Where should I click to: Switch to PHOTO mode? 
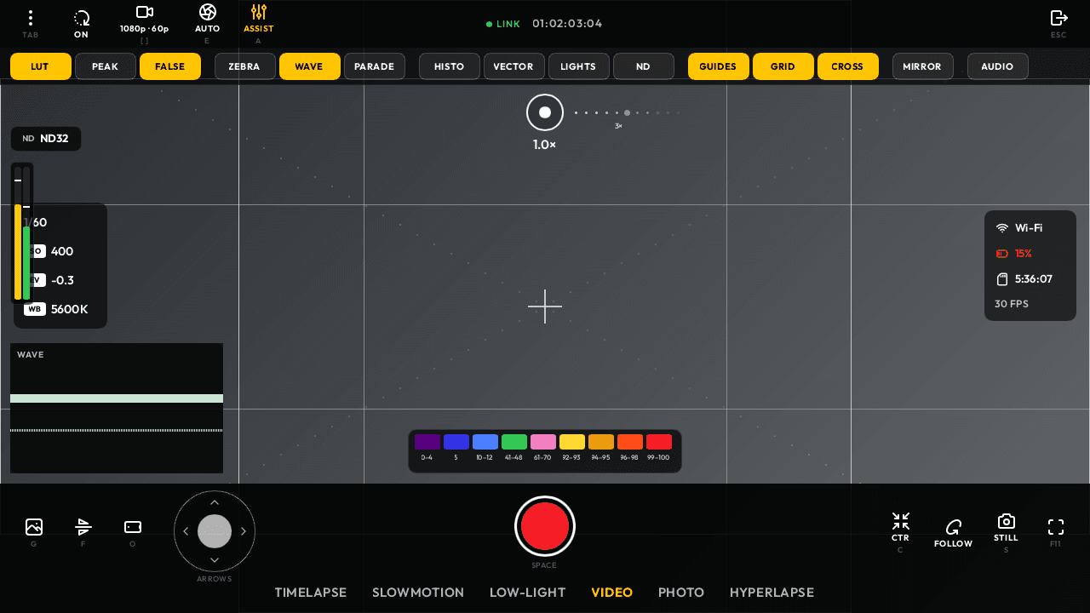(681, 593)
